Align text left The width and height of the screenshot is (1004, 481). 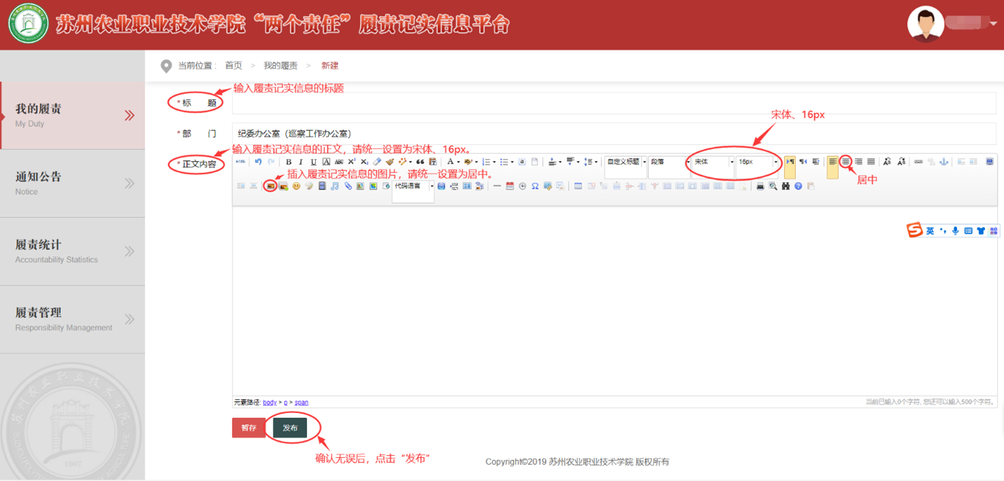click(x=833, y=161)
